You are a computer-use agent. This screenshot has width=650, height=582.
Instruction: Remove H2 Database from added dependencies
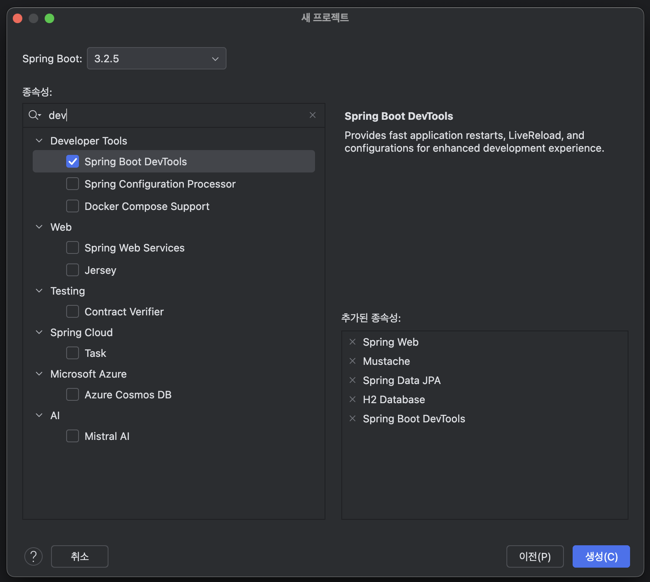(353, 399)
